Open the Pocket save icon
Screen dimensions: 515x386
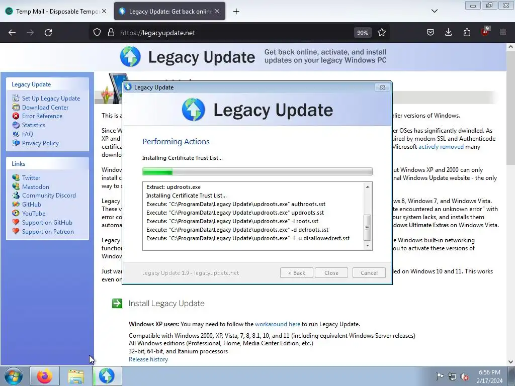pos(431,33)
